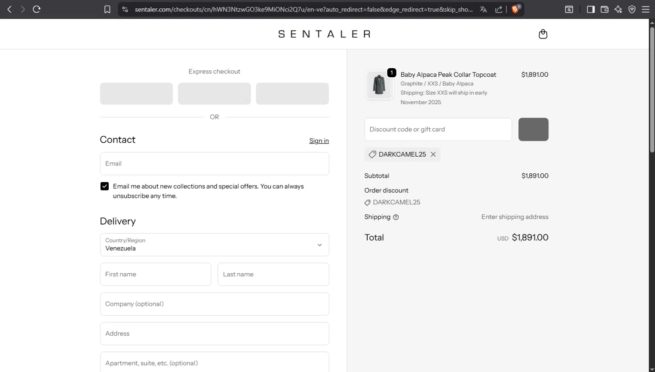Click the Baby Alpaca Peak Collar Topcoat title

pyautogui.click(x=448, y=75)
